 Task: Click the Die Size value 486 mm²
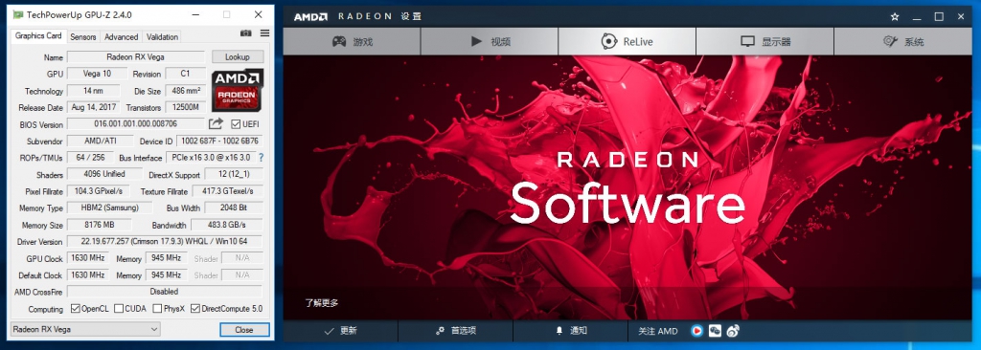point(185,90)
